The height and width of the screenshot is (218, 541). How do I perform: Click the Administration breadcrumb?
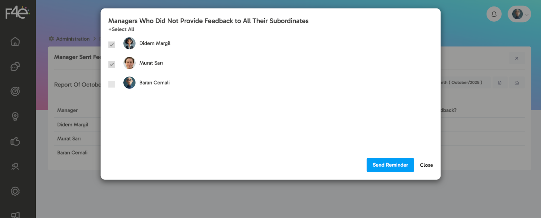click(x=73, y=39)
